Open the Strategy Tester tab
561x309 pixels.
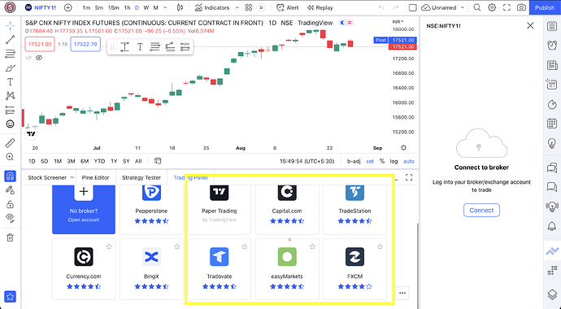pos(141,177)
